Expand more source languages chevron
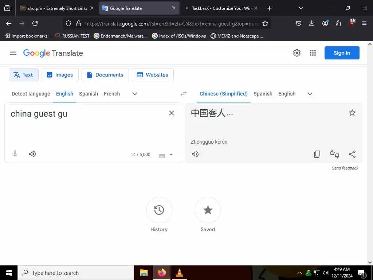This screenshot has width=373, height=280. 135,94
